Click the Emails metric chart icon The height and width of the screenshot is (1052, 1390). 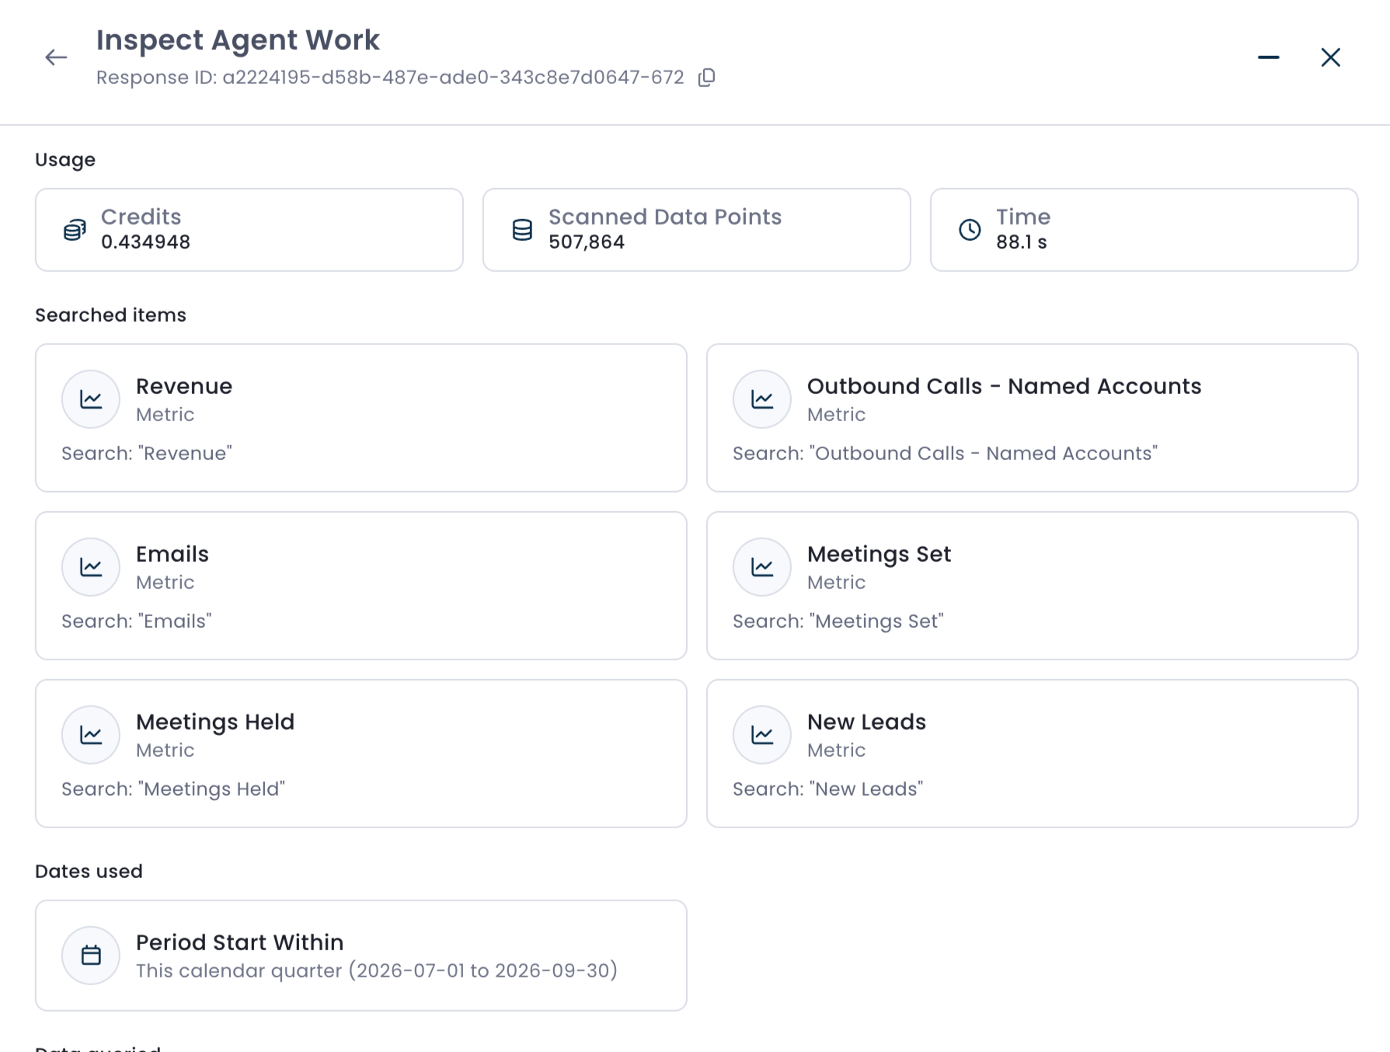[x=91, y=567]
